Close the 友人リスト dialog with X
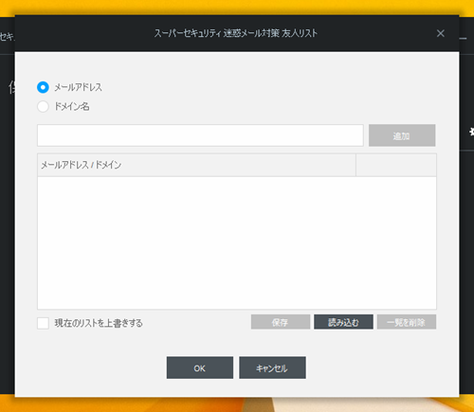474x412 pixels. click(441, 33)
